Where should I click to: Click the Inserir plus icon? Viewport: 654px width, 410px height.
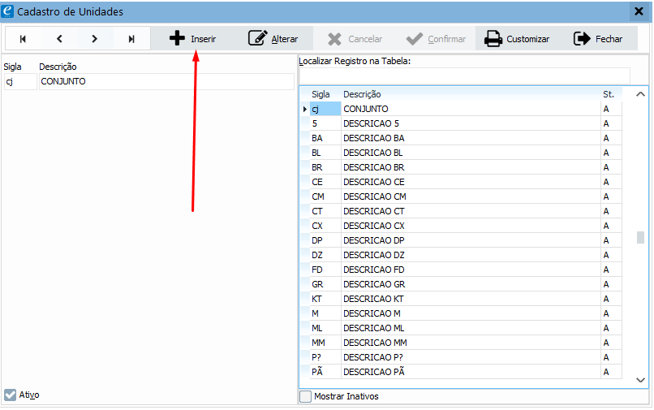coord(177,39)
